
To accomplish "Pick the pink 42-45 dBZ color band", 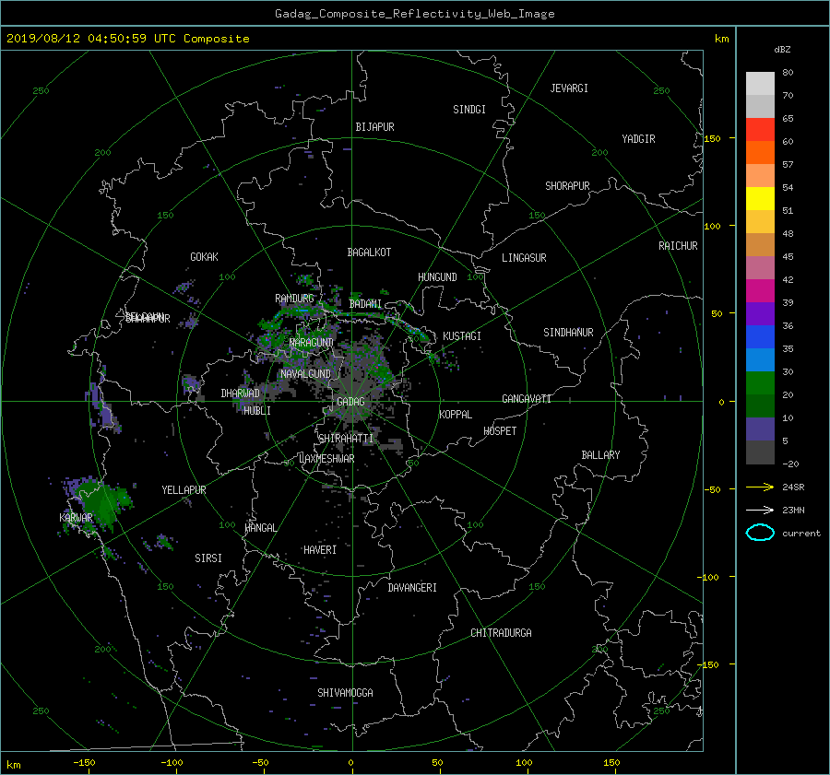I will pos(760,268).
